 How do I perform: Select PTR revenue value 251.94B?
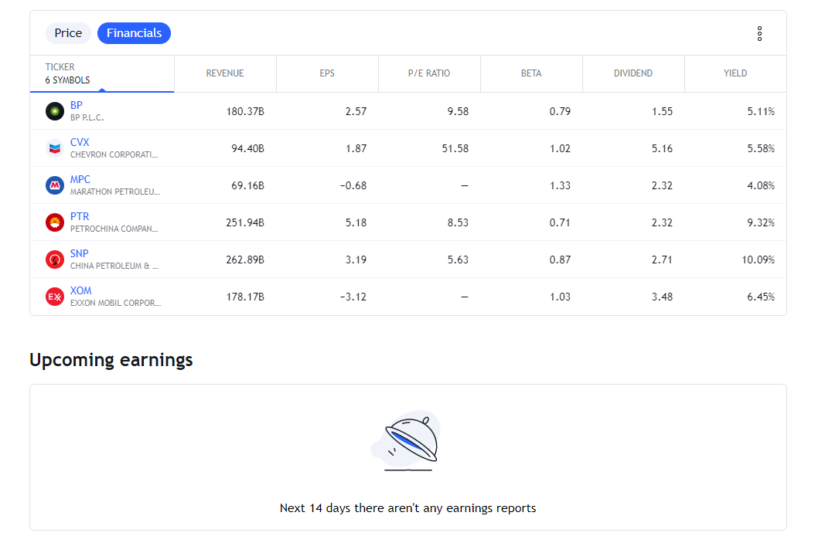click(245, 222)
